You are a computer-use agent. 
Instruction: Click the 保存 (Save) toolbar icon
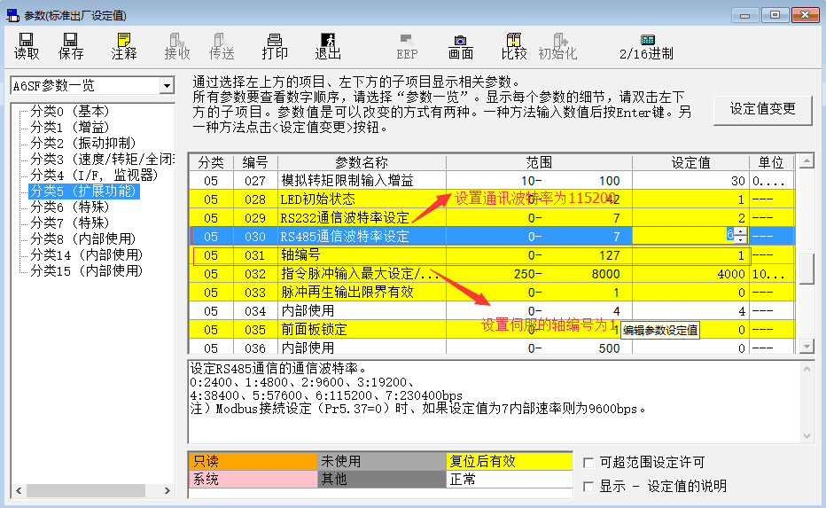(x=71, y=46)
